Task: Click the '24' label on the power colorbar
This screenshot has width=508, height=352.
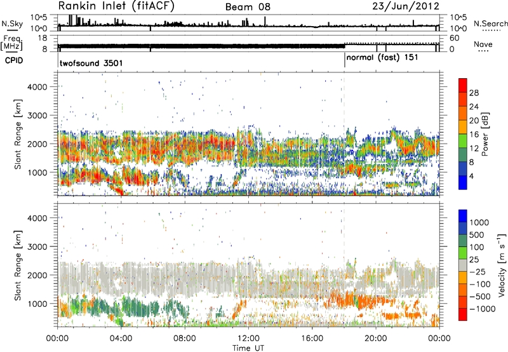Action: point(474,107)
